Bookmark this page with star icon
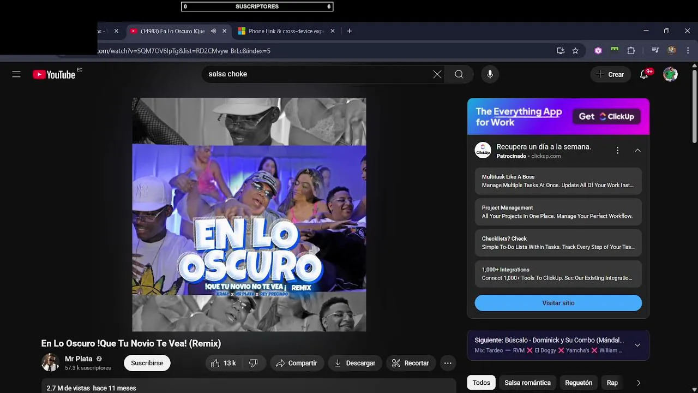 (575, 51)
